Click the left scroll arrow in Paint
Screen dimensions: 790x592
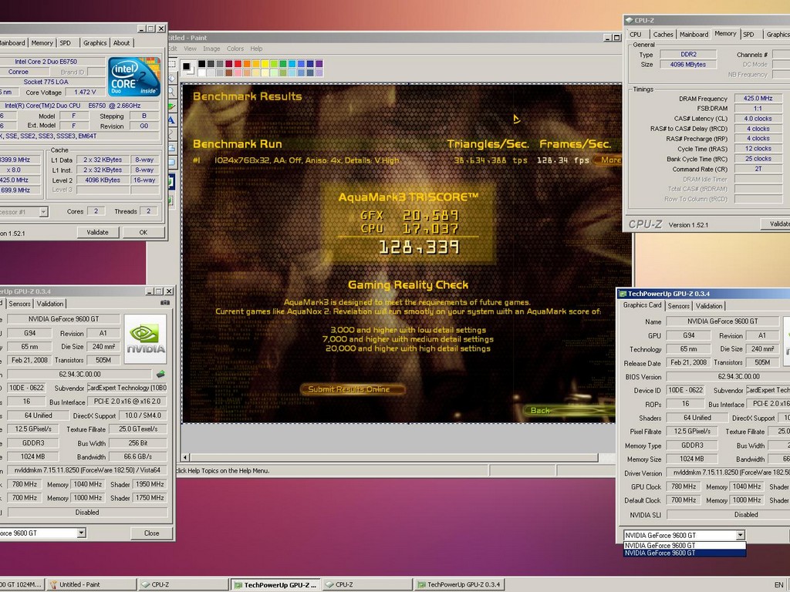click(x=185, y=457)
